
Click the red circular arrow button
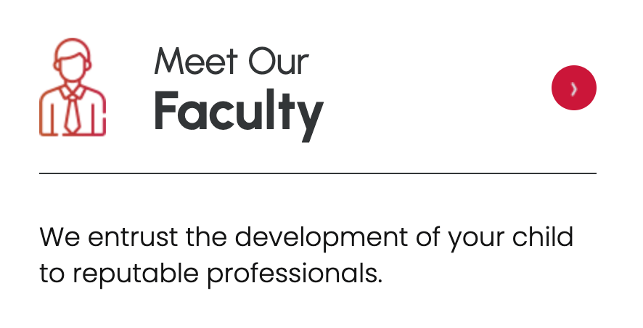pyautogui.click(x=573, y=89)
